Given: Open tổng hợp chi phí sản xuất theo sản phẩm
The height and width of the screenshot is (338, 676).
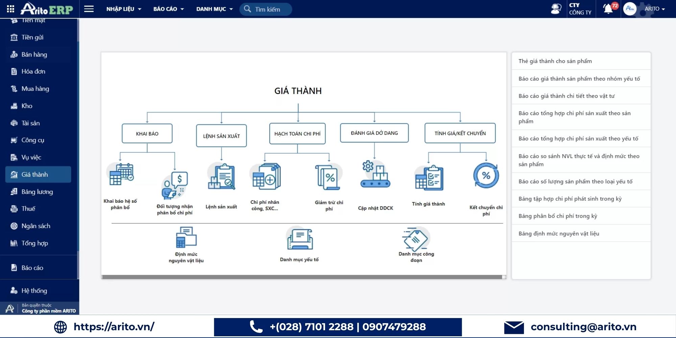Looking at the screenshot, I should (581, 117).
